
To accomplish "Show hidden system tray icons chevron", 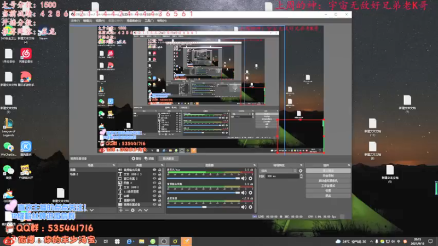I will point(371,242).
